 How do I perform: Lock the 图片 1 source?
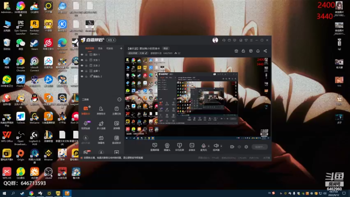pos(86,54)
